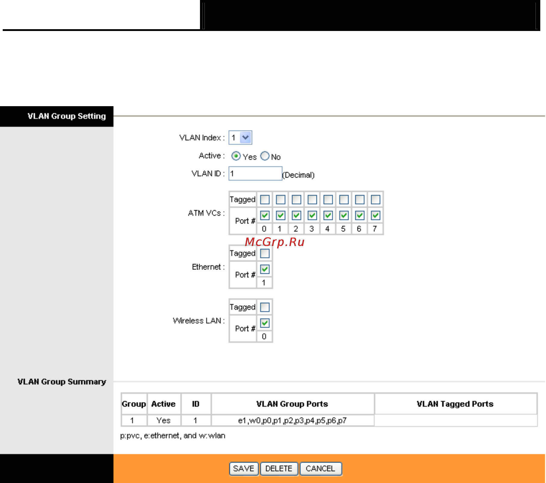Click the CANCEL button

pyautogui.click(x=320, y=469)
